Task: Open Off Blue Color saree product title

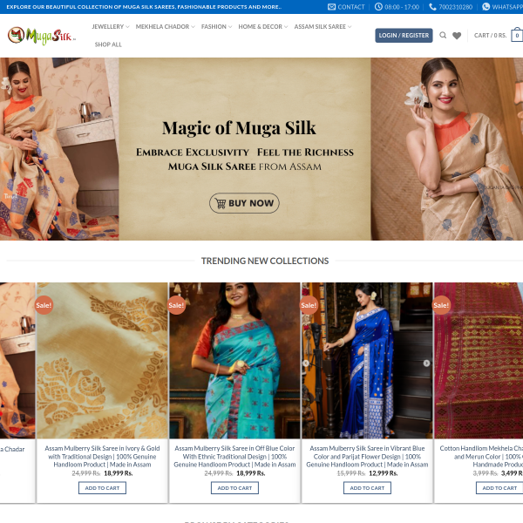Action: tap(234, 456)
